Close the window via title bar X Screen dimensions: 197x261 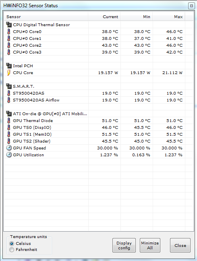click(x=191, y=6)
